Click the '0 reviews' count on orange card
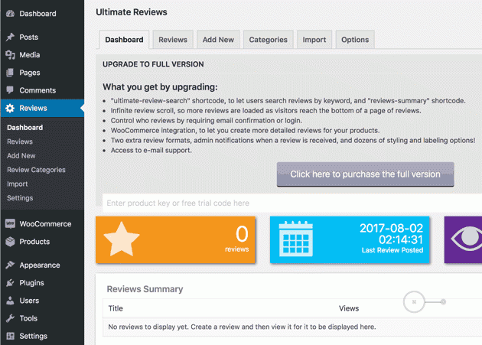Screen dimensions: 482x345 pyautogui.click(x=237, y=239)
